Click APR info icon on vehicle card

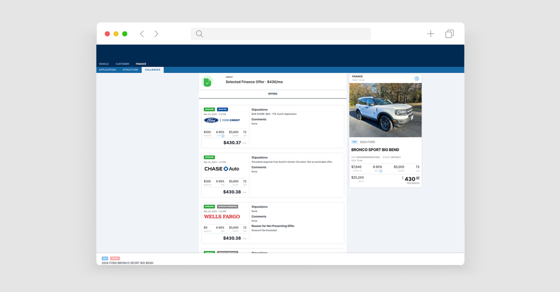tap(381, 171)
